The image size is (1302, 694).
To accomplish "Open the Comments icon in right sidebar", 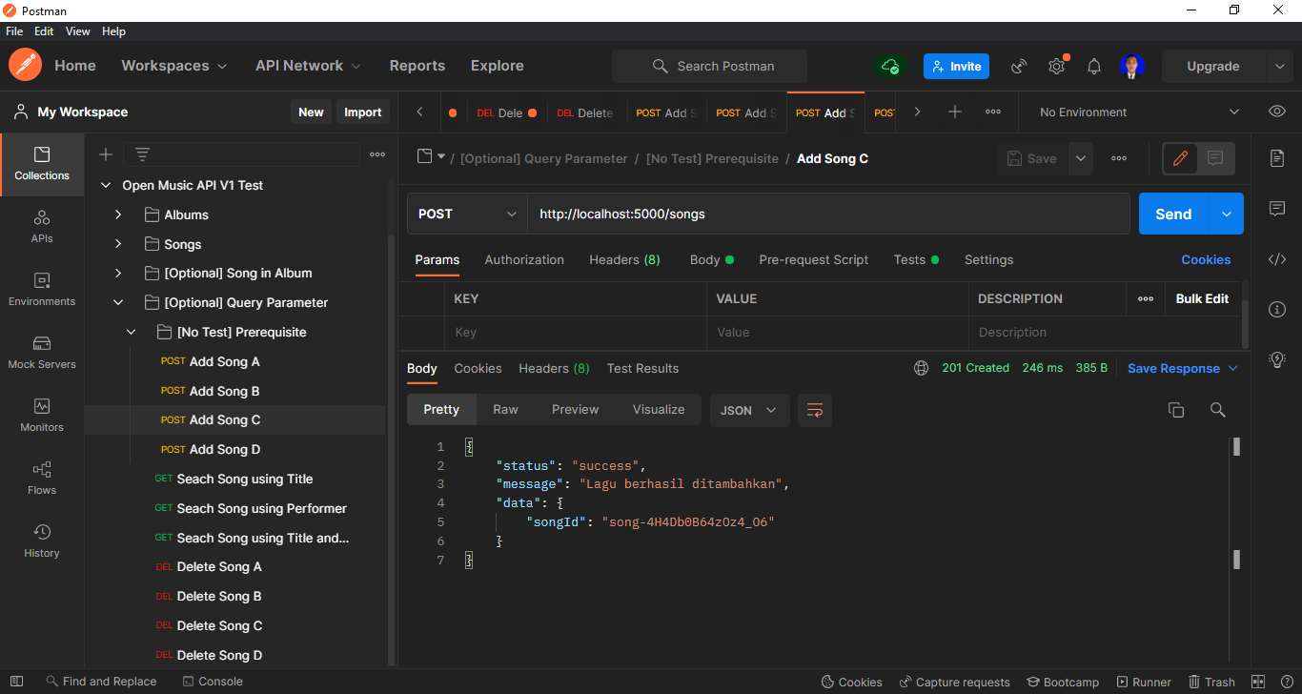I will point(1277,209).
